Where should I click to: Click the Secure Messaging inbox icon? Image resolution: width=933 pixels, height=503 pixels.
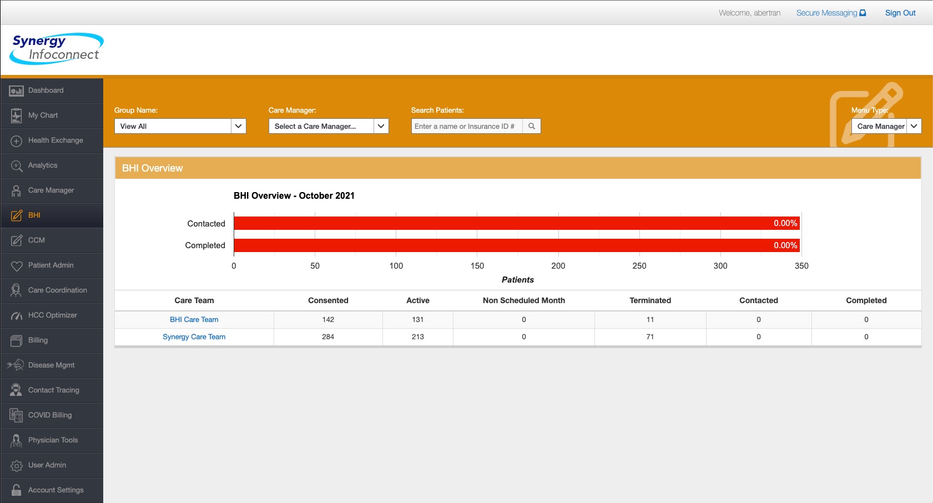[863, 13]
